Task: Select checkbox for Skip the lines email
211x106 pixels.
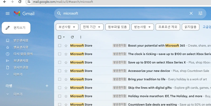Action: 60,88
